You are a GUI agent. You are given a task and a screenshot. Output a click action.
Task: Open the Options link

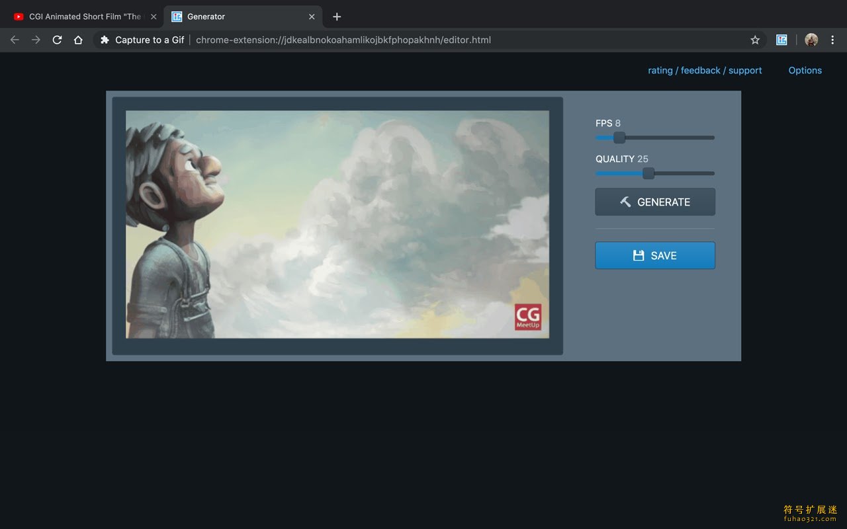(x=805, y=70)
